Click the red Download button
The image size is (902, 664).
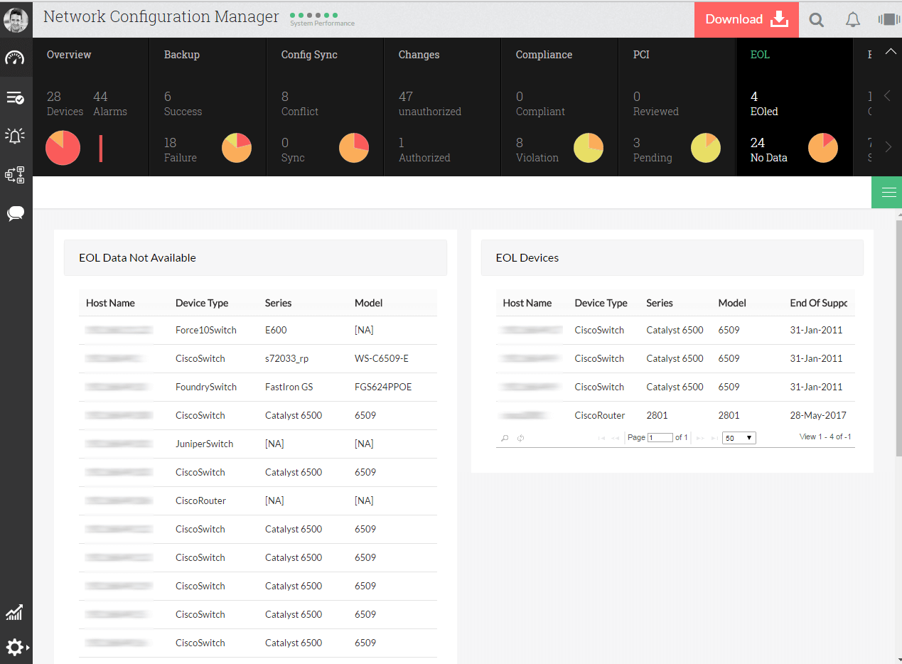click(746, 19)
